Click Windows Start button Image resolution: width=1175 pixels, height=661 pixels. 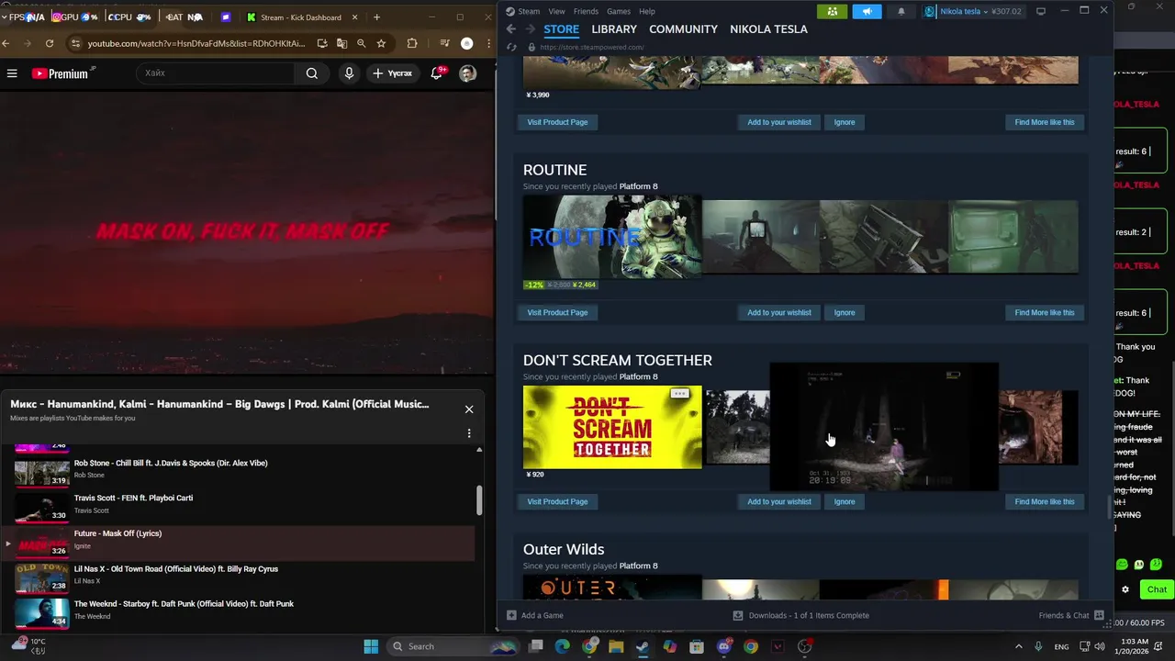[371, 646]
